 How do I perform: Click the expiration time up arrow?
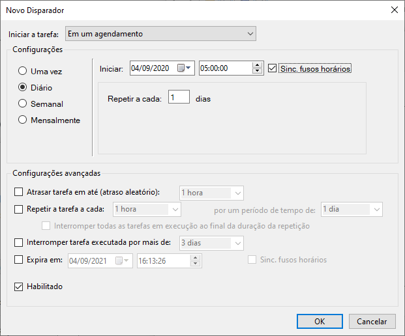click(195, 258)
